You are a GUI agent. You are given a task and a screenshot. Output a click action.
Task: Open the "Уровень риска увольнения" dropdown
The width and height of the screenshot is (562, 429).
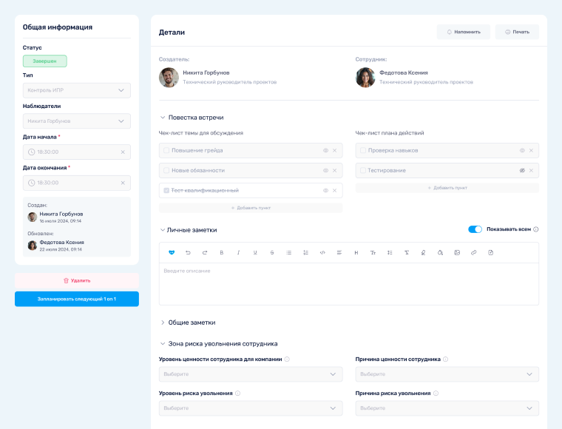point(251,408)
